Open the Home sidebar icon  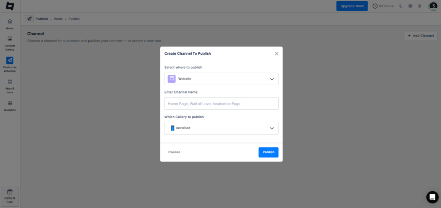(9, 22)
